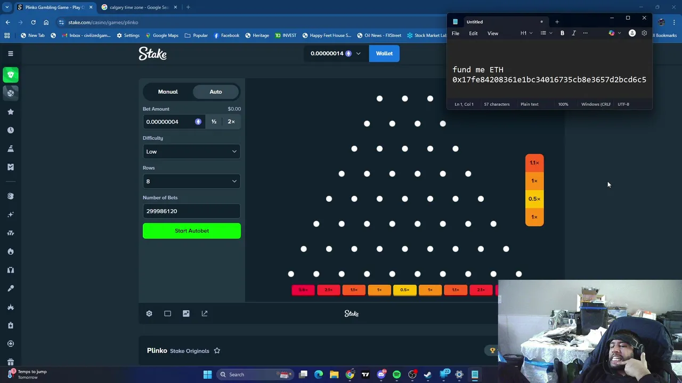Open a new Chrome tab
This screenshot has width=682, height=383.
coord(188,7)
